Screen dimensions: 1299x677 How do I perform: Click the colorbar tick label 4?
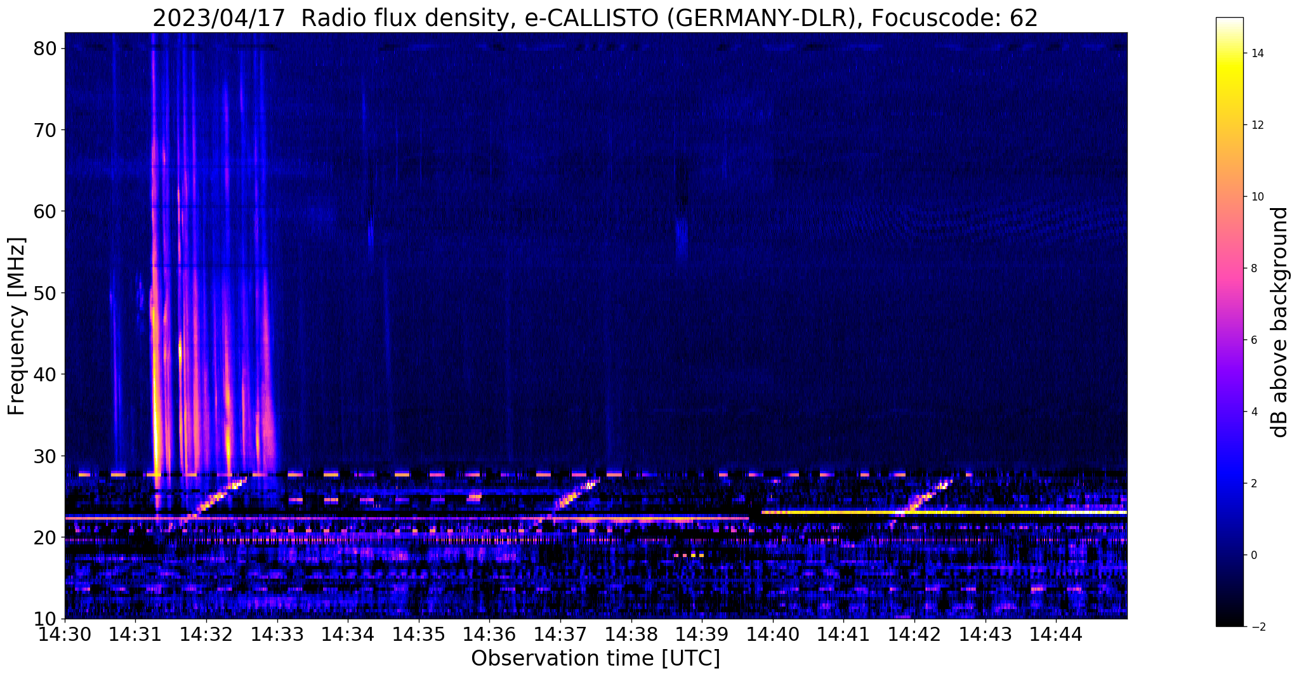pos(1253,412)
